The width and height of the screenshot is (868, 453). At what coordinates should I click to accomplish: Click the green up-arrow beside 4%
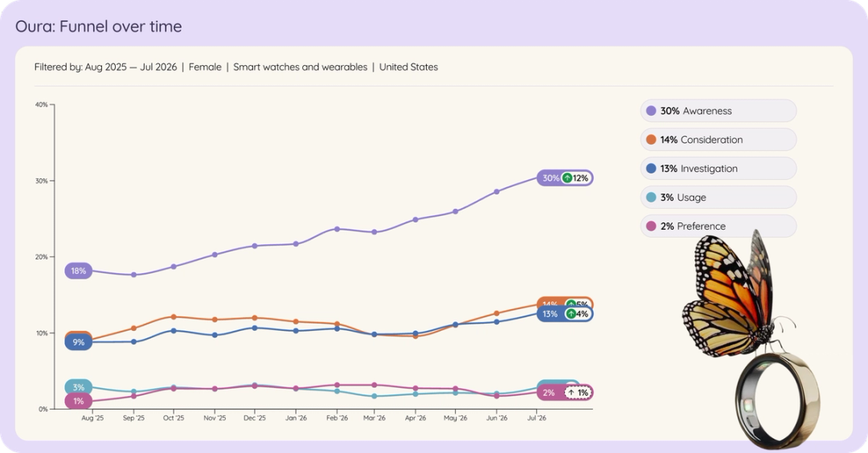click(571, 313)
